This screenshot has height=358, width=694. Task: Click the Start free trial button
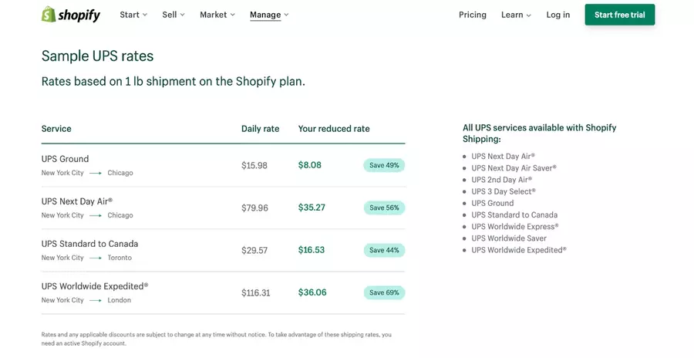[x=620, y=15]
